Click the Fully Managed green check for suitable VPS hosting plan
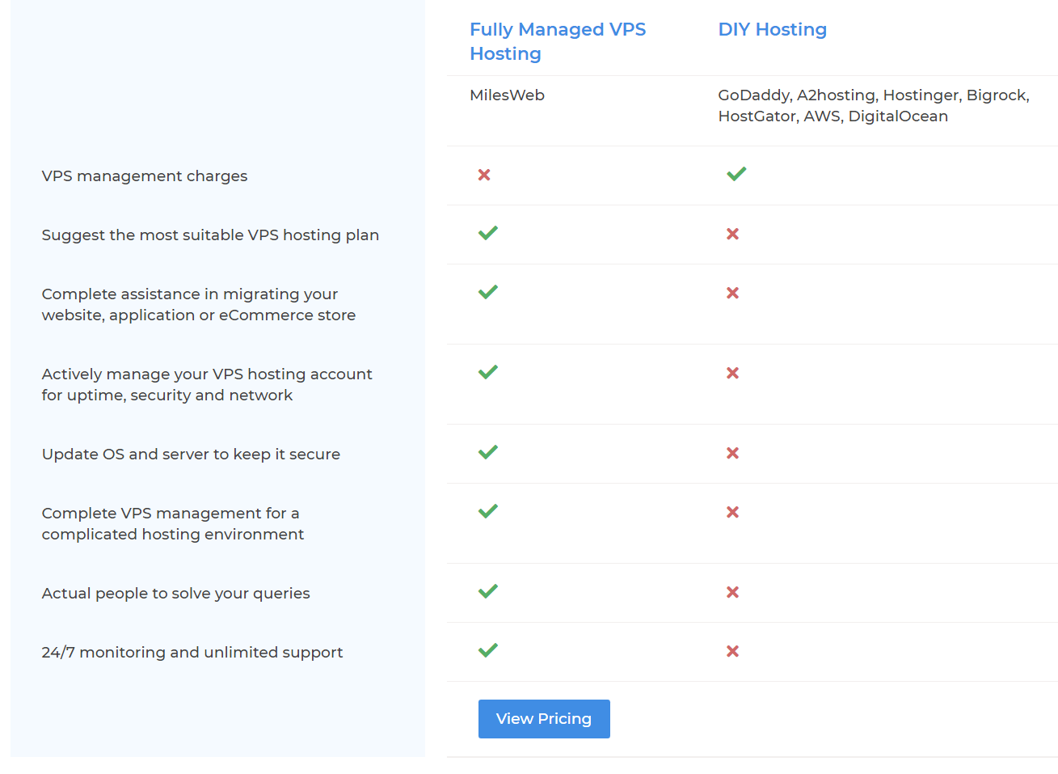 click(x=488, y=233)
